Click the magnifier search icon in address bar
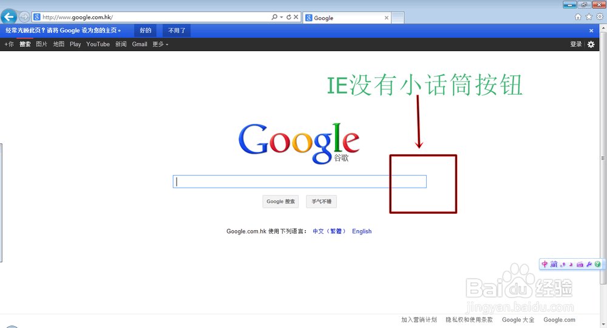Screen dimensions: 607x328 tap(274, 17)
